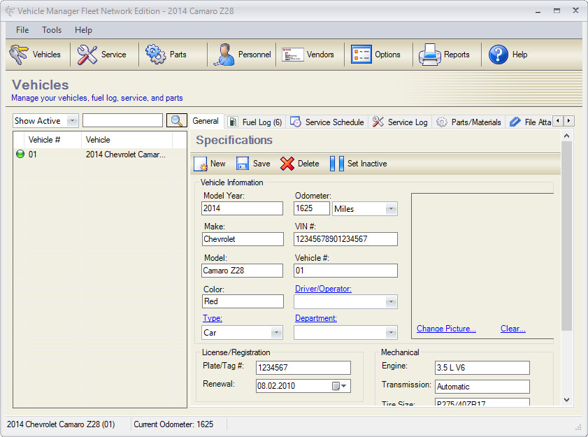588x437 pixels.
Task: Open the Options toolbar icon
Action: (x=361, y=55)
